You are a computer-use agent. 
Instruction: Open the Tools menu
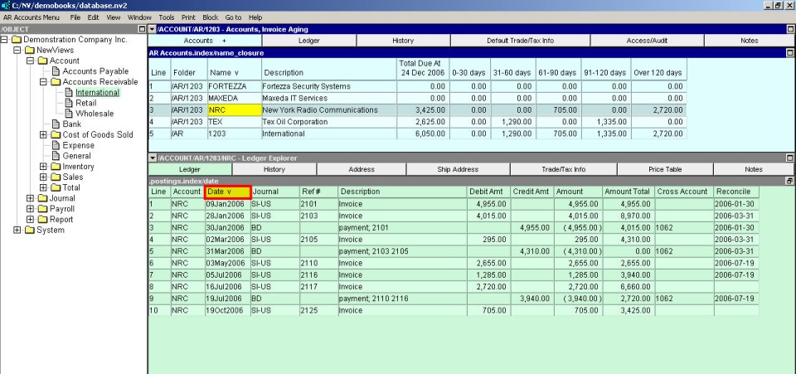point(167,17)
